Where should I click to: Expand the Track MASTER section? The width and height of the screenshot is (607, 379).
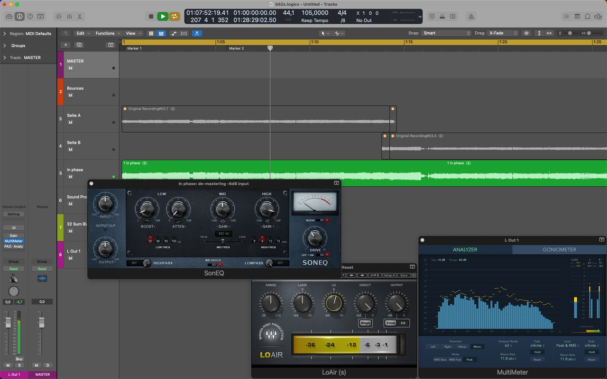pos(5,57)
